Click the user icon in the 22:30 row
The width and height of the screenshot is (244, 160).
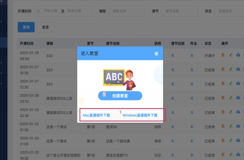(223, 112)
